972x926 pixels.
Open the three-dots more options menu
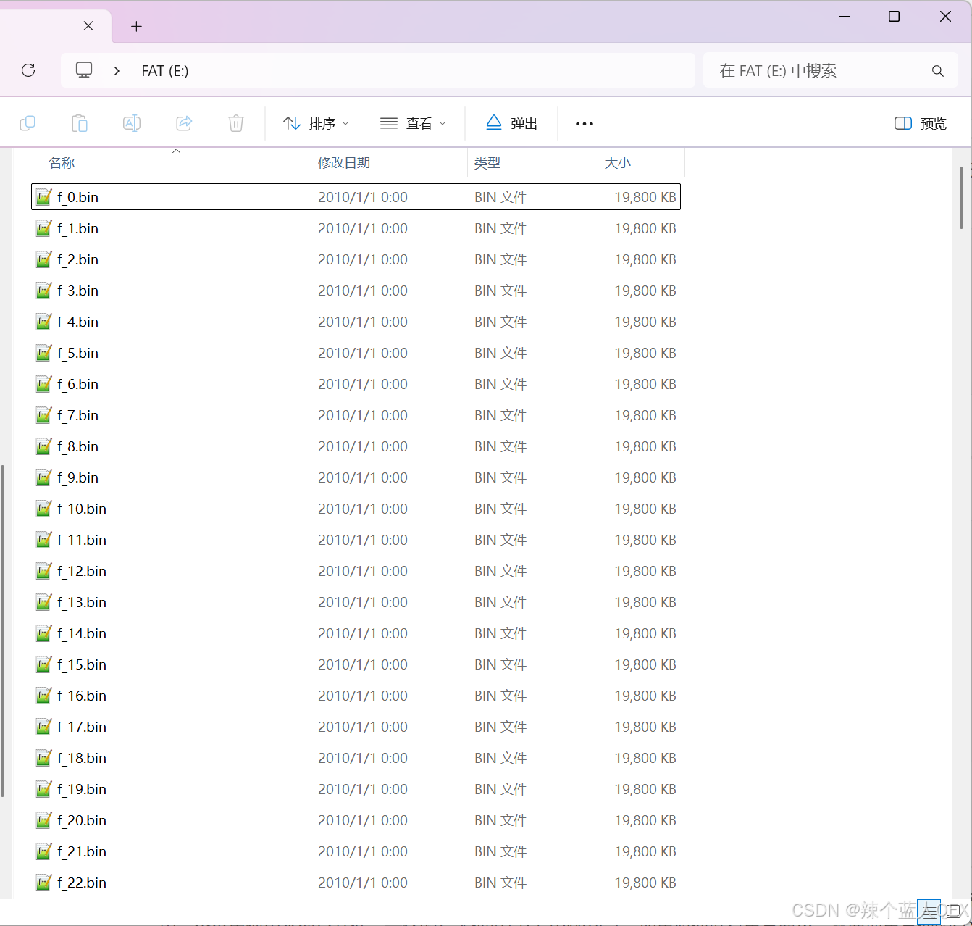coord(585,124)
